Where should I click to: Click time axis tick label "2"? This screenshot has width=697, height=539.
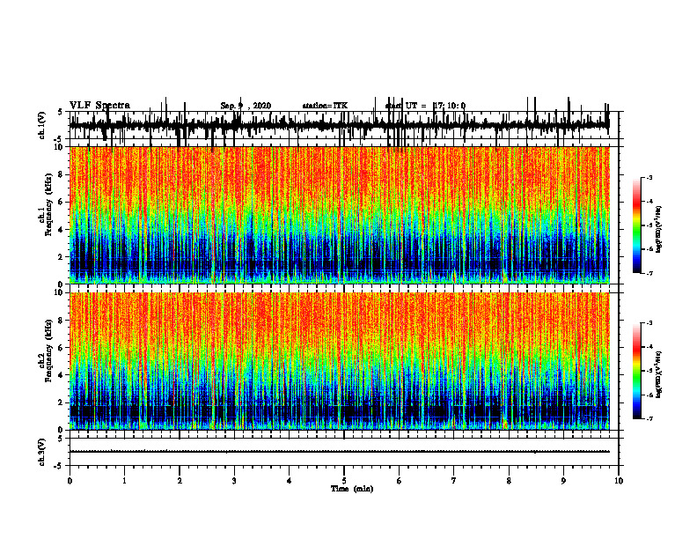[180, 481]
